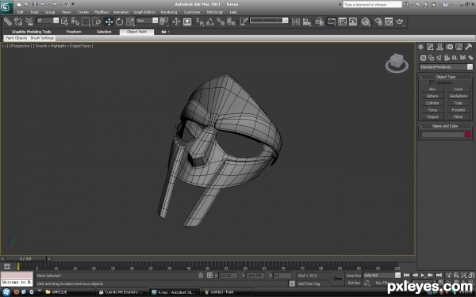Click the time slider 0 / 100 handle
The height and width of the screenshot is (297, 476).
pyautogui.click(x=25, y=258)
